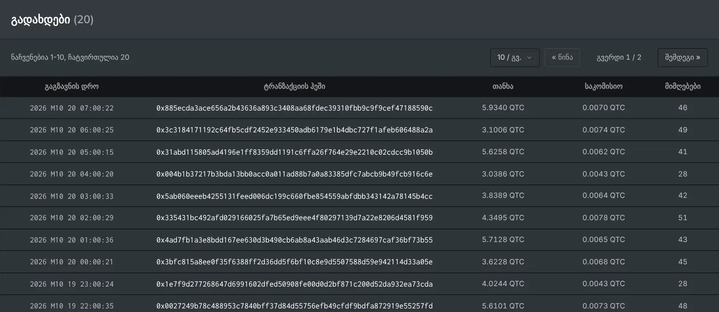Click the გადახდები (20) heading
The width and height of the screenshot is (719, 312).
point(52,20)
